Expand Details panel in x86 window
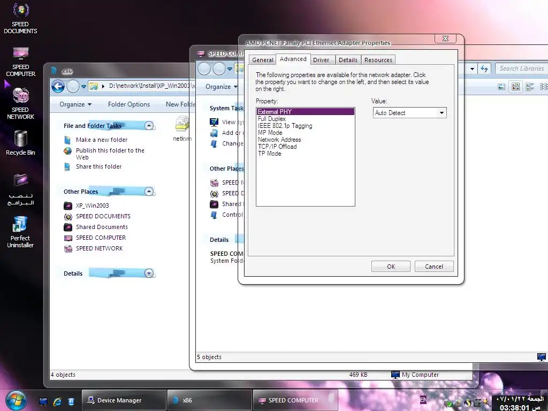Image resolution: width=548 pixels, height=411 pixels. (x=149, y=273)
